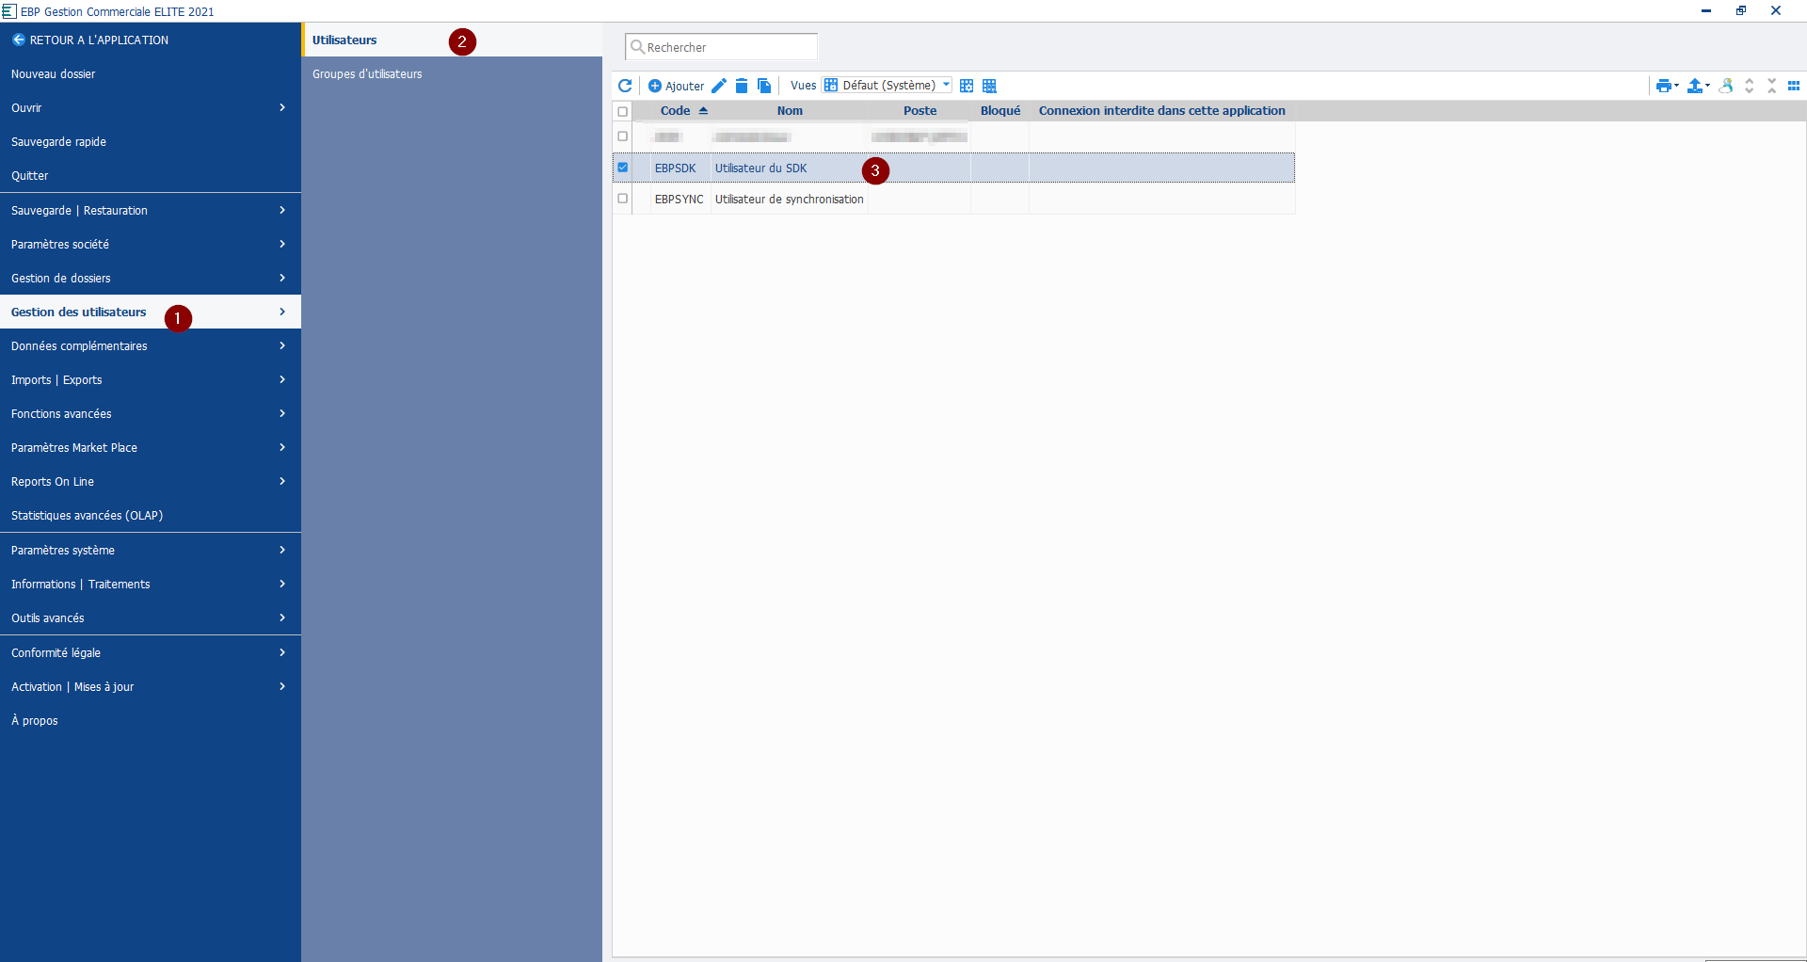Open À propos
This screenshot has height=962, width=1807.
click(x=151, y=720)
